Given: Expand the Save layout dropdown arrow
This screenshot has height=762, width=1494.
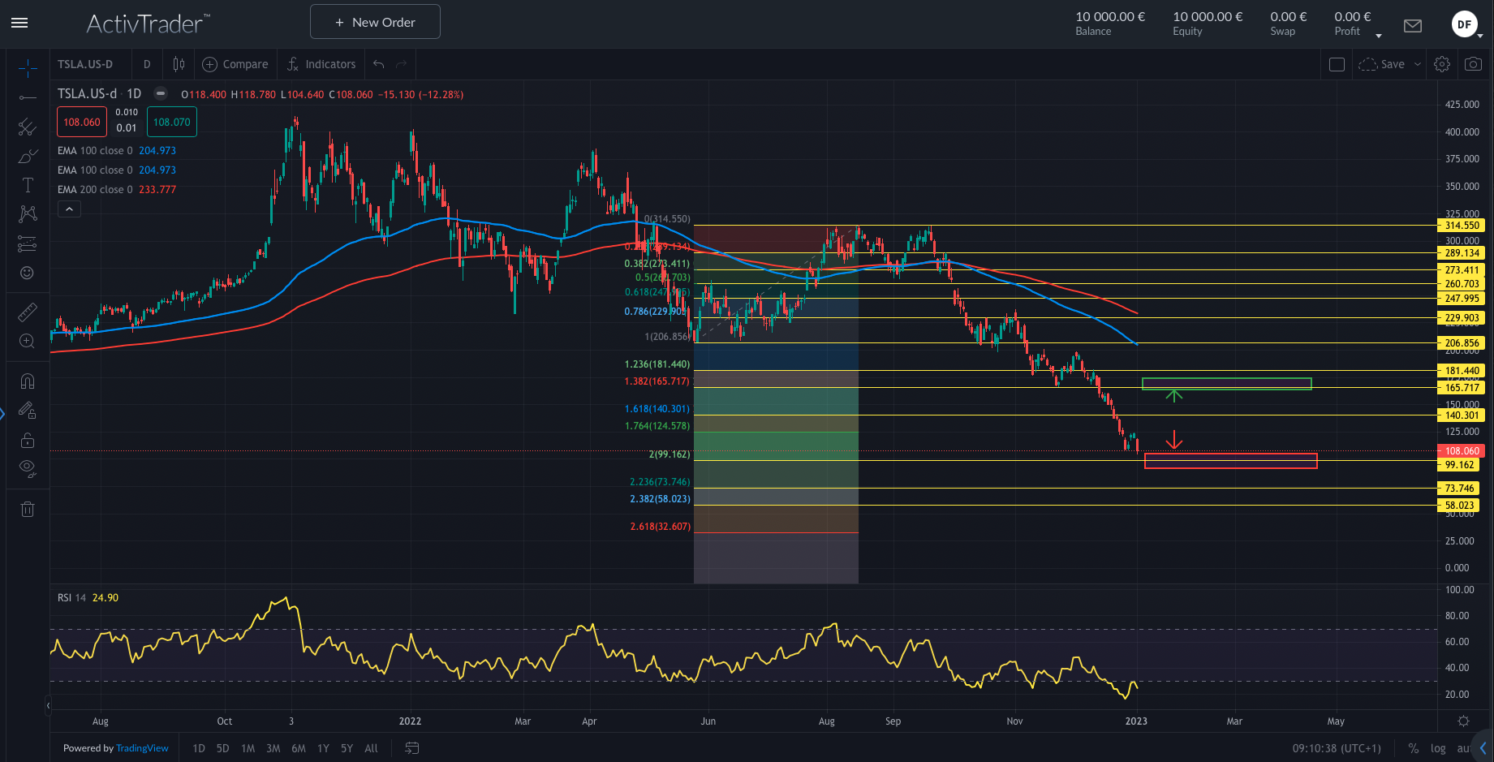Looking at the screenshot, I should coord(1418,64).
